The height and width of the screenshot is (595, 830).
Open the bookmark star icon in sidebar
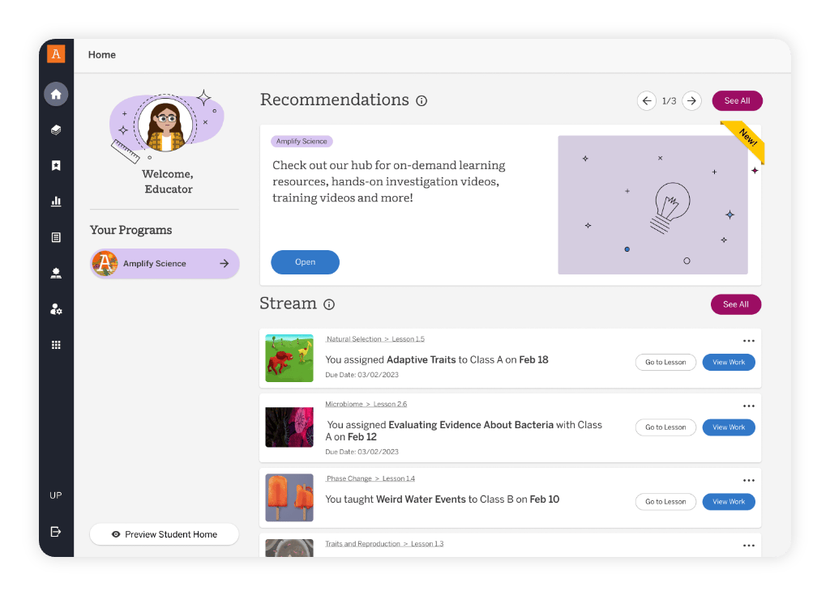click(56, 165)
